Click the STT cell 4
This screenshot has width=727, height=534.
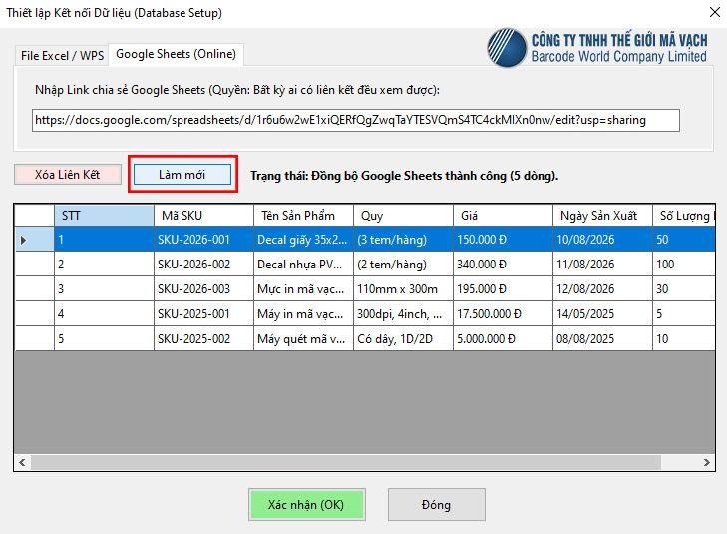pyautogui.click(x=104, y=314)
